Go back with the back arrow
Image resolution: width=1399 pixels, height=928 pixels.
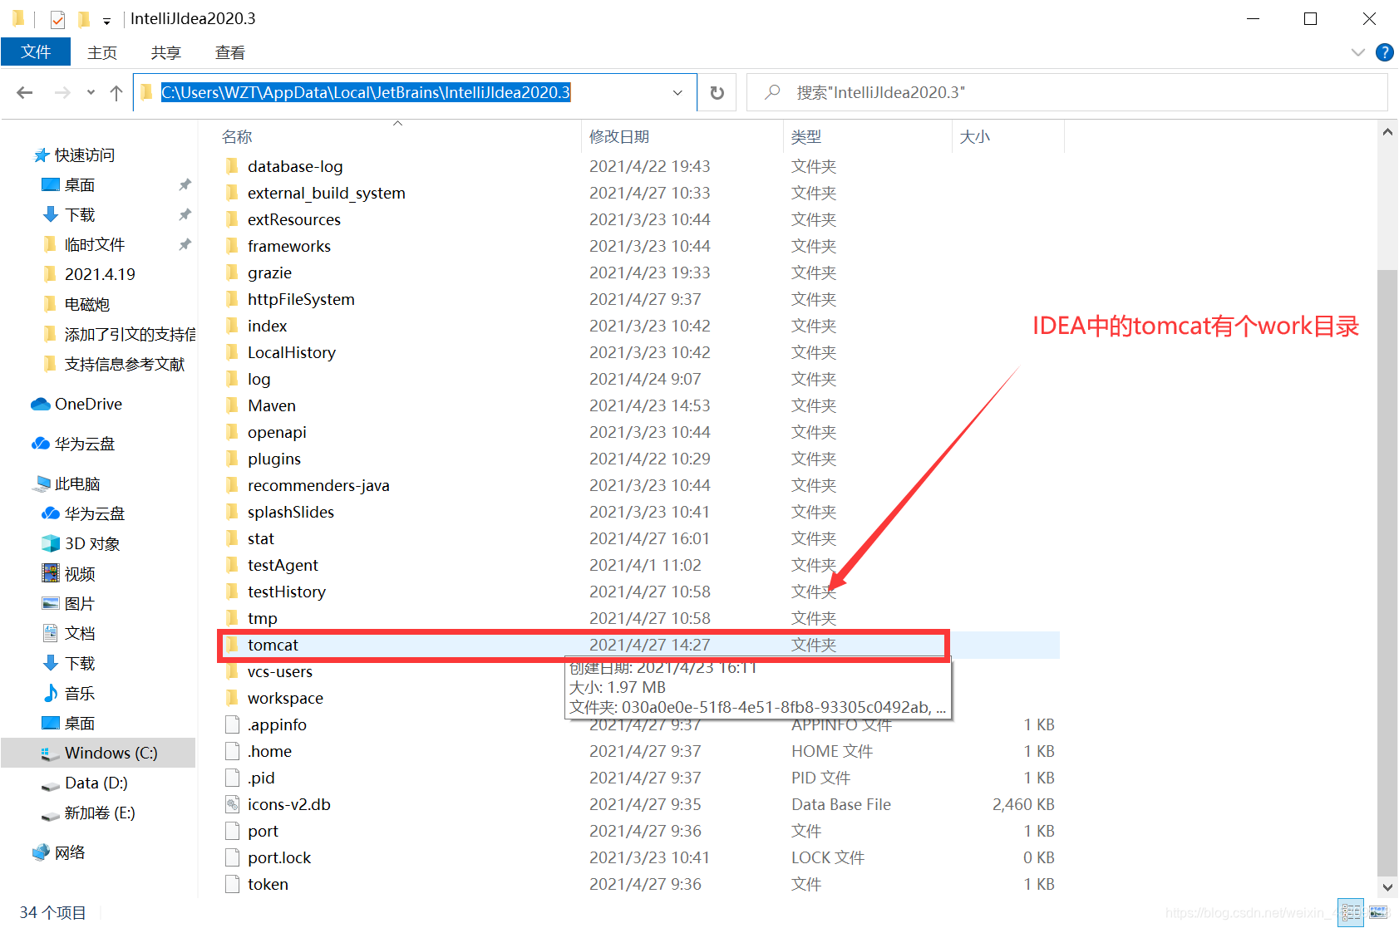(x=25, y=92)
